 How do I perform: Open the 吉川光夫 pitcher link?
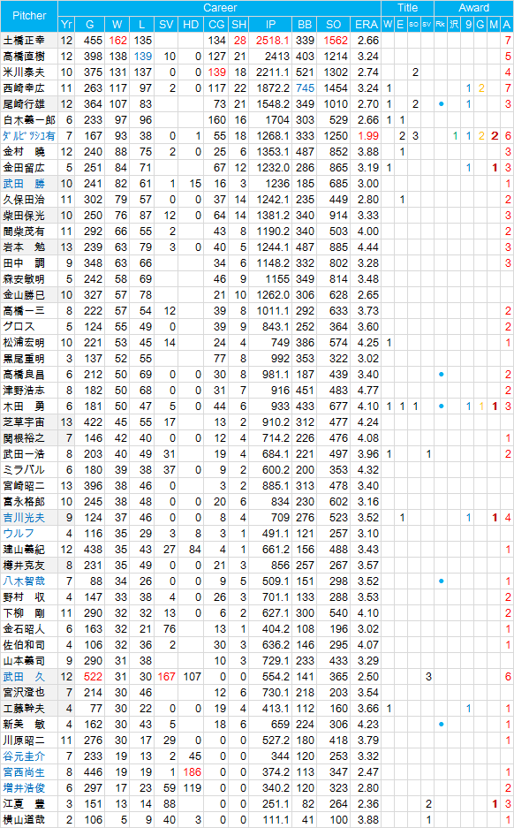tap(24, 518)
